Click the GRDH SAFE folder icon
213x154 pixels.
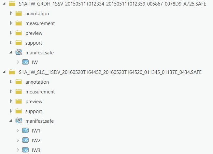pyautogui.click(x=12, y=4)
